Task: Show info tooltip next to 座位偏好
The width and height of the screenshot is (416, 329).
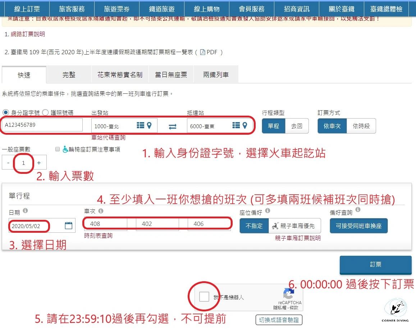Action: pyautogui.click(x=268, y=210)
